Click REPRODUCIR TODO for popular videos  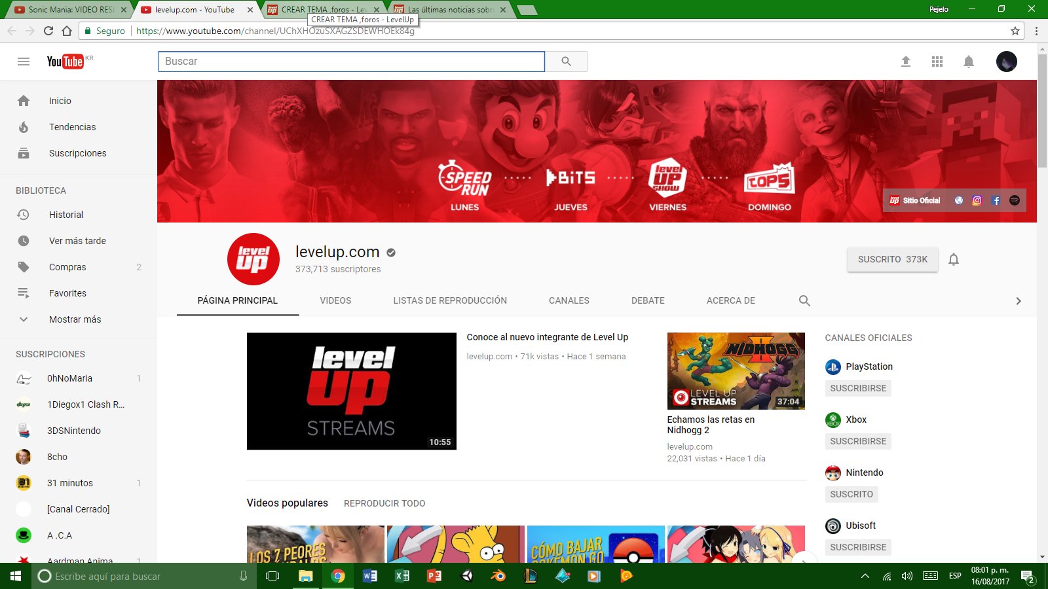(x=384, y=503)
